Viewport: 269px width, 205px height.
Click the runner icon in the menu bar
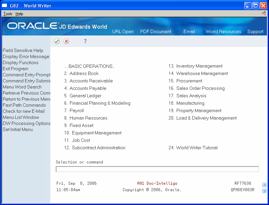point(264,14)
